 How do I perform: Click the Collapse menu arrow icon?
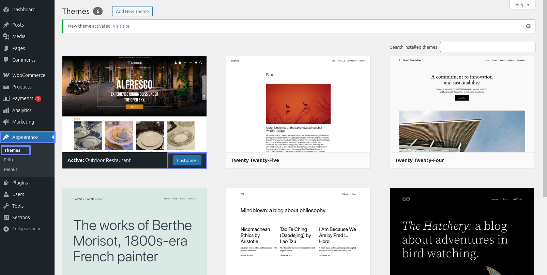(x=6, y=229)
